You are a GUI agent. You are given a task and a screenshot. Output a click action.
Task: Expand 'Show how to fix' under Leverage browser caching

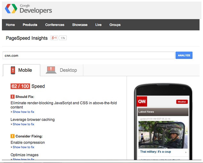(x=23, y=124)
